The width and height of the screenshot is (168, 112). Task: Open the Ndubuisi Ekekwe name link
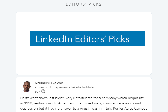[49, 83]
